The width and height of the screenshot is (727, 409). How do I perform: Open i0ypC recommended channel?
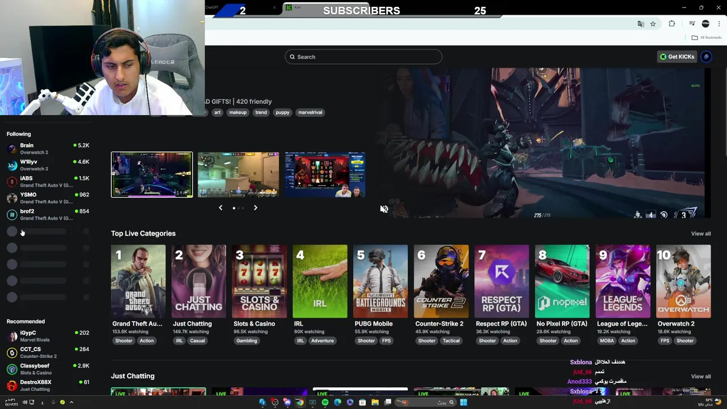[48, 336]
